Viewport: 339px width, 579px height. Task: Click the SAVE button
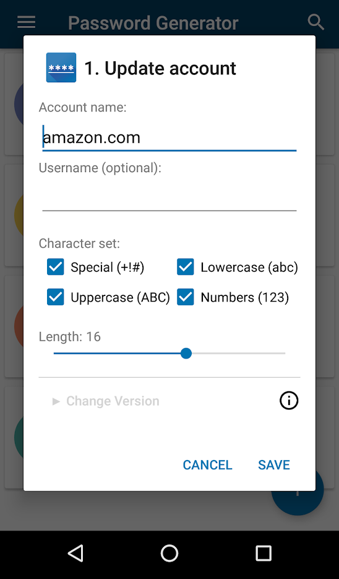click(274, 465)
